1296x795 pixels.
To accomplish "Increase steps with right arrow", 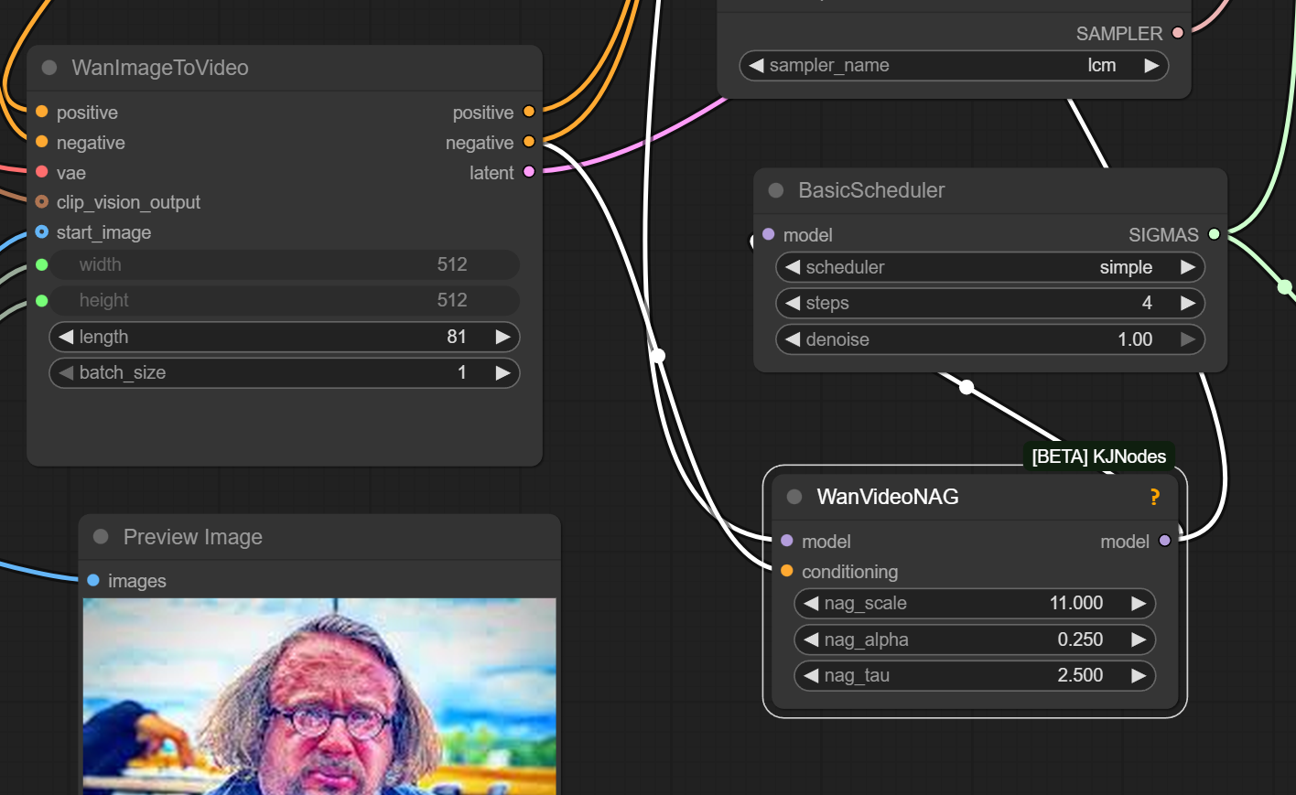I will [1188, 303].
